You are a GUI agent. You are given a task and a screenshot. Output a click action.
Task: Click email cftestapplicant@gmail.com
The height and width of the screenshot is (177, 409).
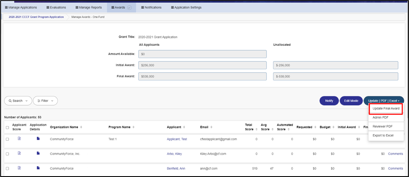pos(219,139)
